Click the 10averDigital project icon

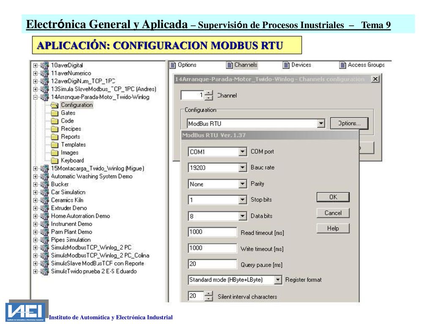[44, 65]
